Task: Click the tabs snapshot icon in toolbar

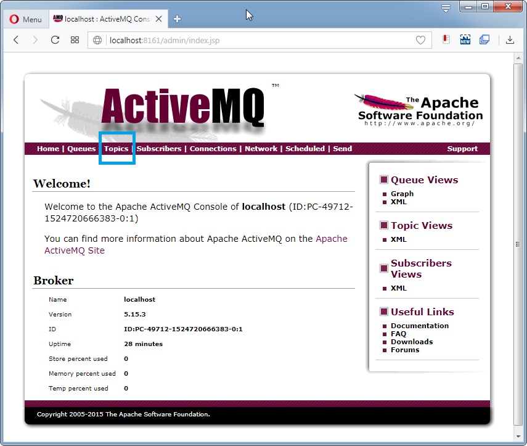Action: 484,39
